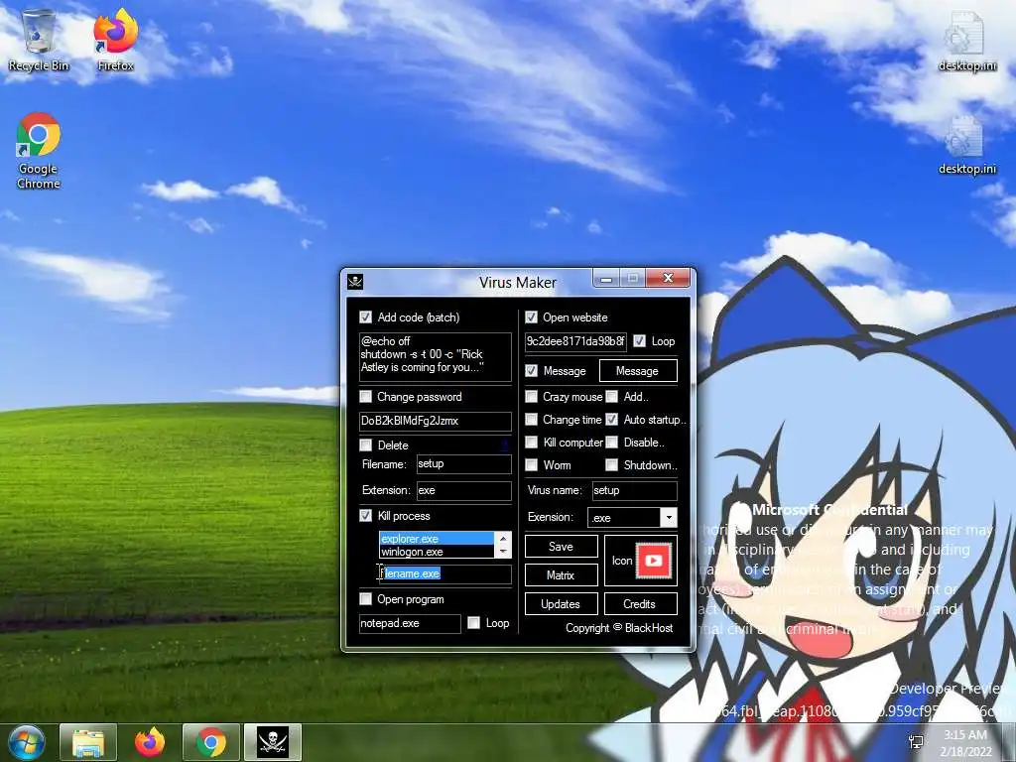Select winlogon.exe in the process list
Screen dimensions: 1016x762
[437, 552]
